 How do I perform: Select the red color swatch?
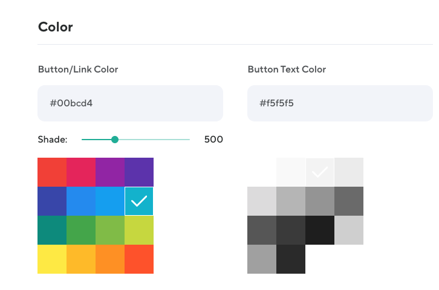(x=52, y=172)
